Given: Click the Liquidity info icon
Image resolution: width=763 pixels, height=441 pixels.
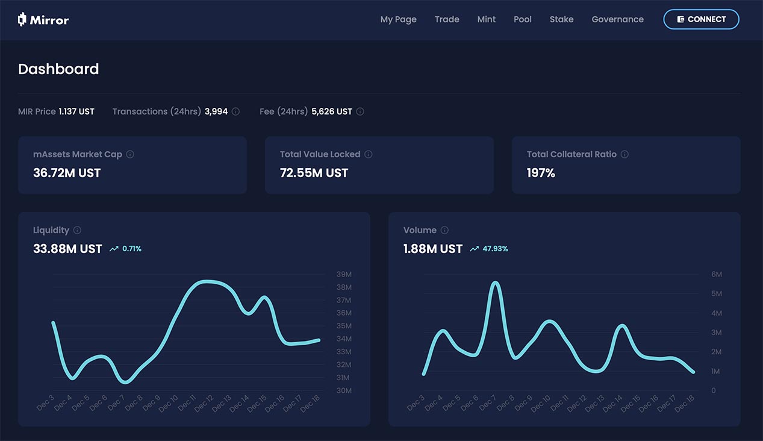Looking at the screenshot, I should pos(77,230).
